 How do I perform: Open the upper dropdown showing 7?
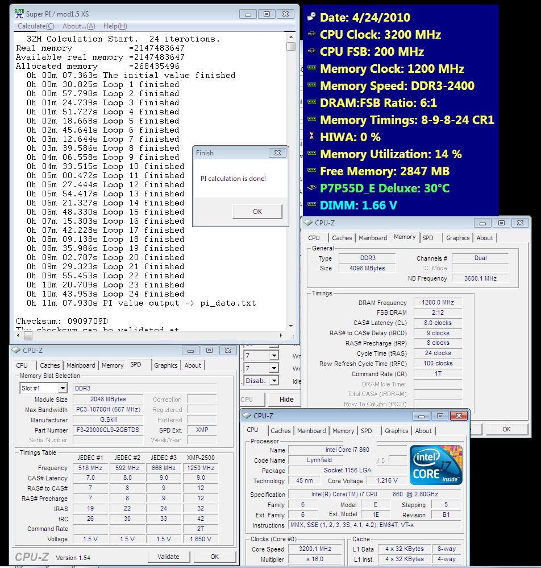[x=274, y=356]
